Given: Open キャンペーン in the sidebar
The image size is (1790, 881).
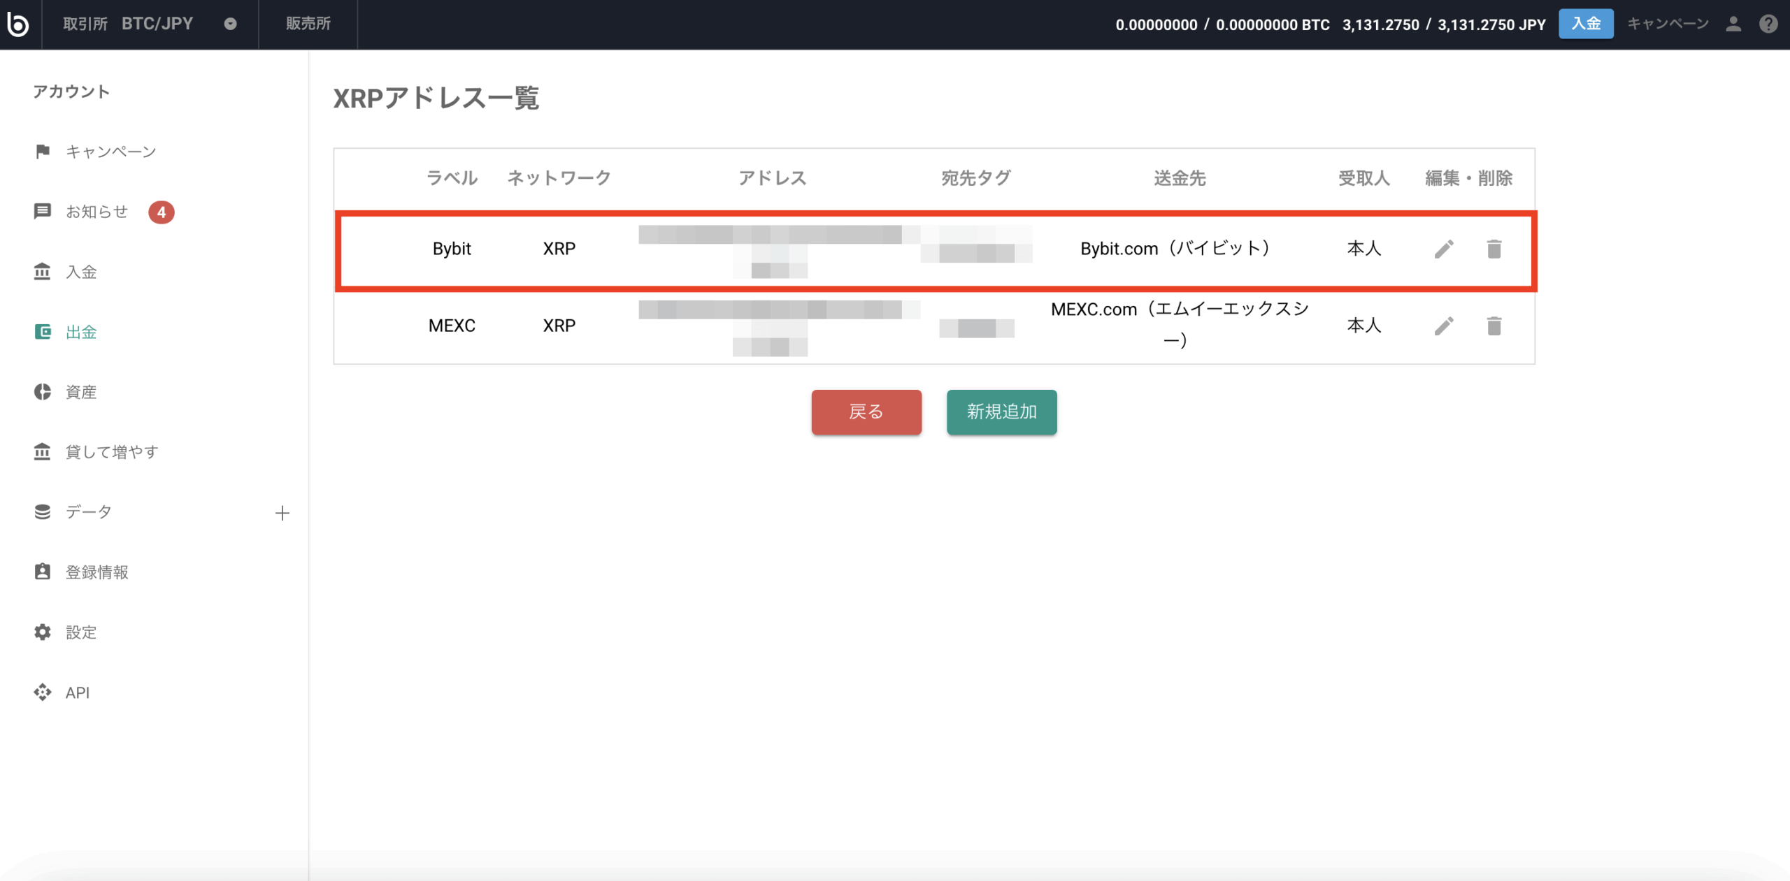Looking at the screenshot, I should 110,152.
